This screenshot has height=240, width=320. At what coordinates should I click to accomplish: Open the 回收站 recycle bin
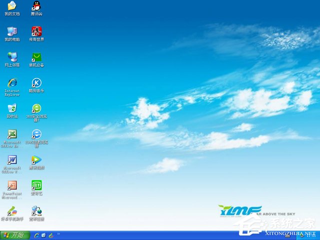pyautogui.click(x=12, y=108)
